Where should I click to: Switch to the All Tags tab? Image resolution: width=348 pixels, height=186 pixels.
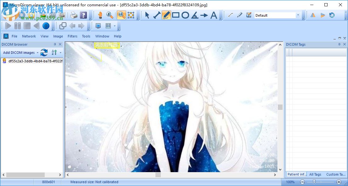point(315,174)
